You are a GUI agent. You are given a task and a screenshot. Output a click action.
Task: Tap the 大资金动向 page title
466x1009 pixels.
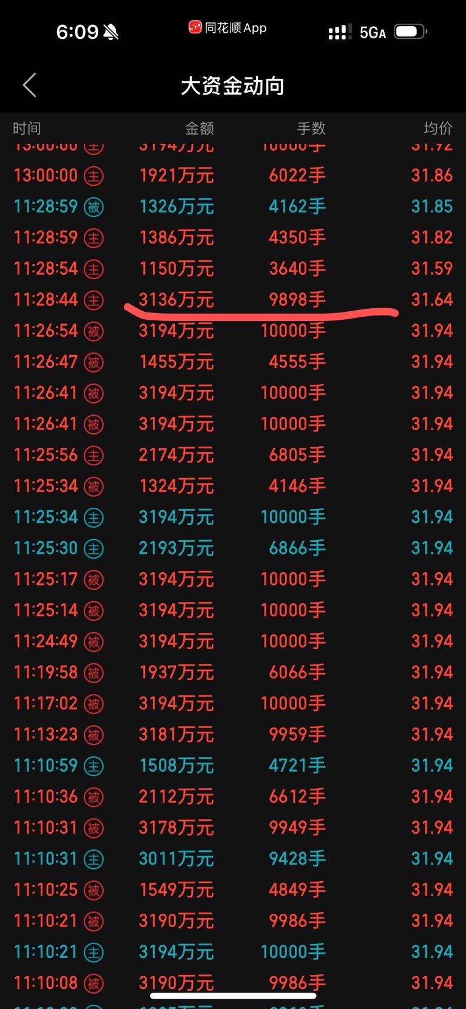(233, 86)
